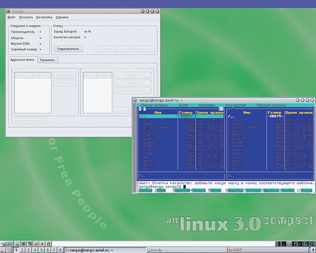Switch to workspace 2
Viewport: 316px width, 253px height.
pos(22,250)
